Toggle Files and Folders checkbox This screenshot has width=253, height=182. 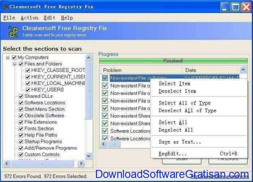[x=21, y=64]
